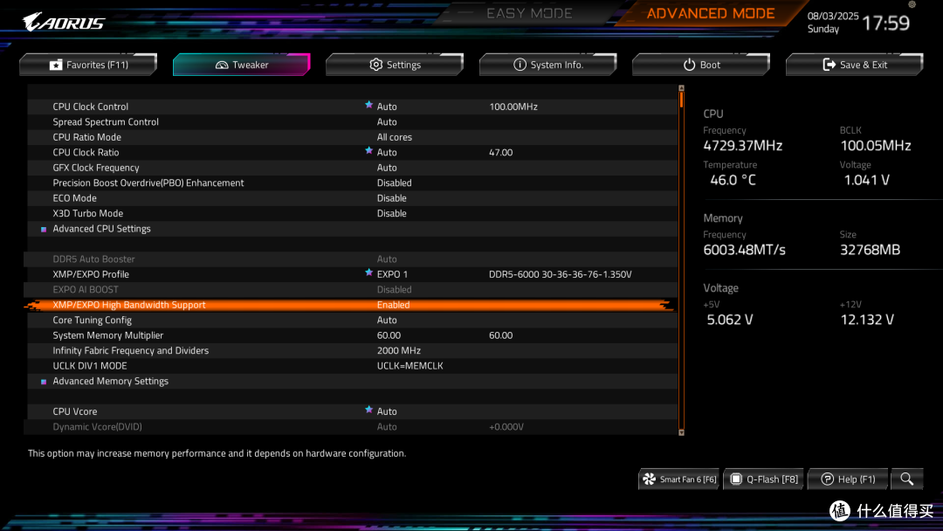Select the Tweaker tab
Image resolution: width=943 pixels, height=531 pixels.
[242, 65]
